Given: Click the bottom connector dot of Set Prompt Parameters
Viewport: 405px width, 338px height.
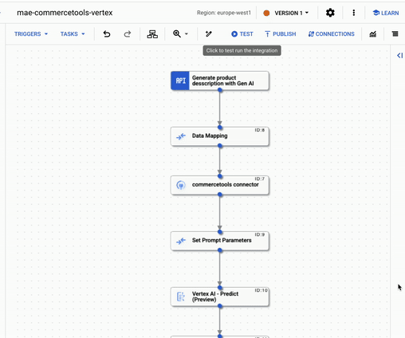Looking at the screenshot, I should click(220, 250).
